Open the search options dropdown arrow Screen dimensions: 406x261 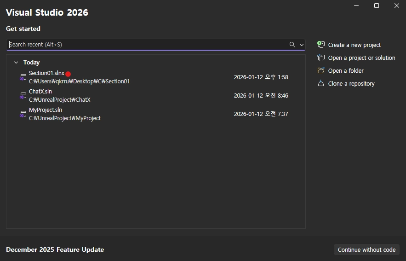coord(301,45)
